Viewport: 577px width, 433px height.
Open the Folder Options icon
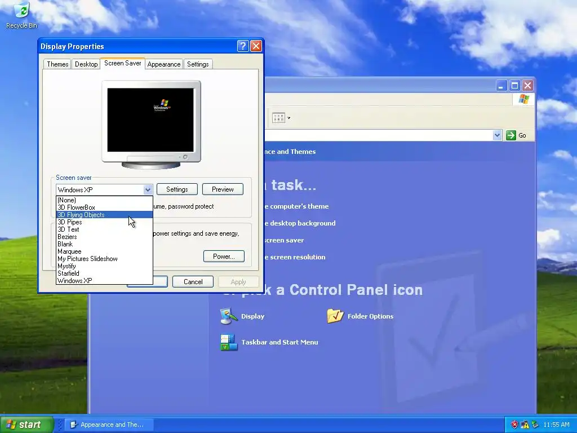tap(335, 316)
